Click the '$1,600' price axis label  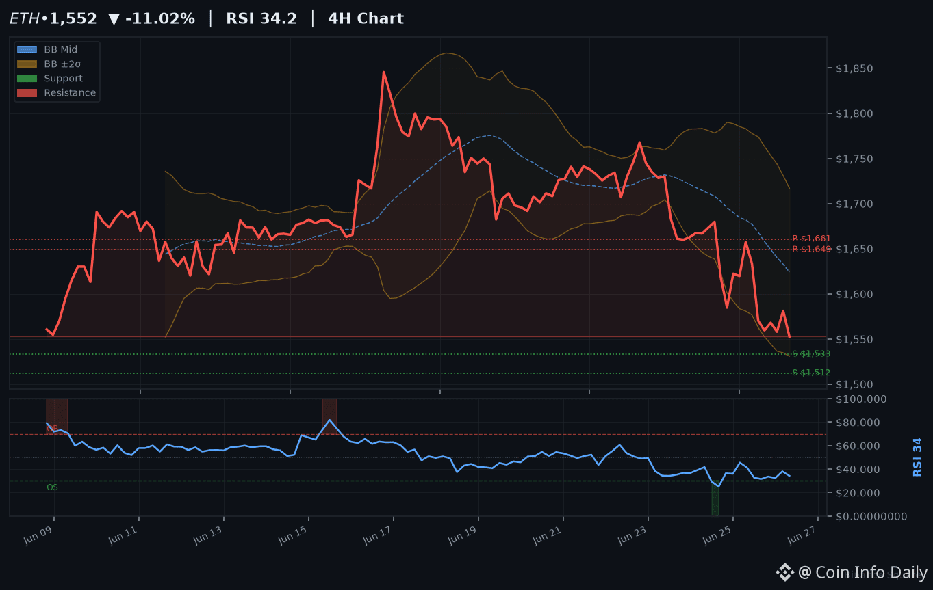[x=854, y=294]
